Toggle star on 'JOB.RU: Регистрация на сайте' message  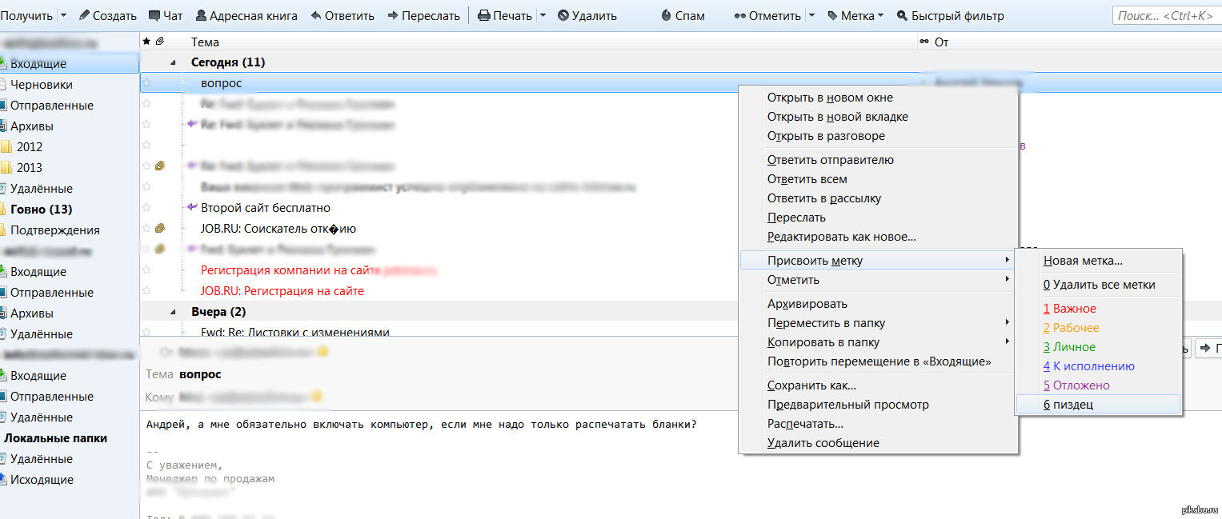146,291
